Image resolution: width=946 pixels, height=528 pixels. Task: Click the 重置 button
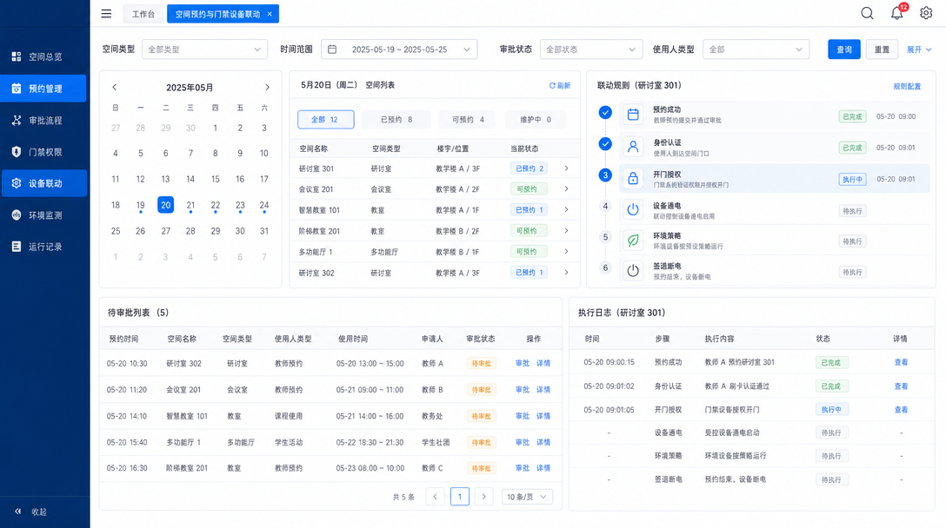pyautogui.click(x=882, y=49)
